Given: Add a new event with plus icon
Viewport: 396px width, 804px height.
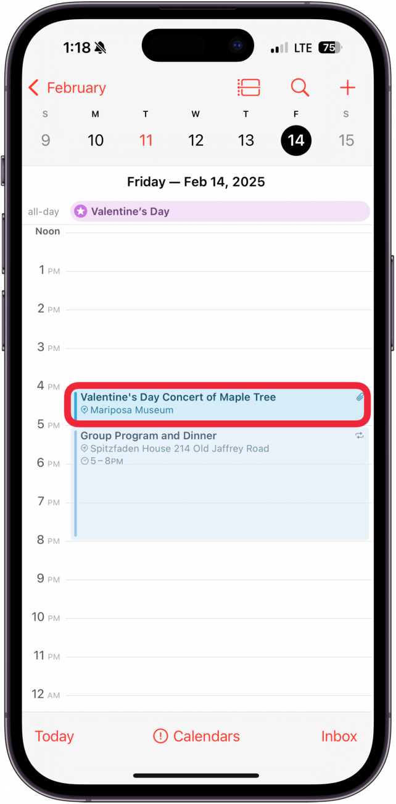Looking at the screenshot, I should point(347,88).
